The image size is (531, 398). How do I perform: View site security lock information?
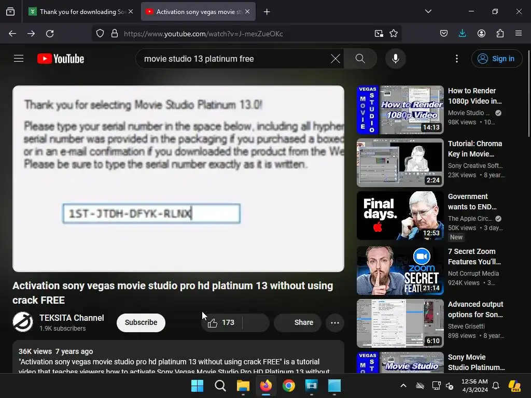pos(115,34)
